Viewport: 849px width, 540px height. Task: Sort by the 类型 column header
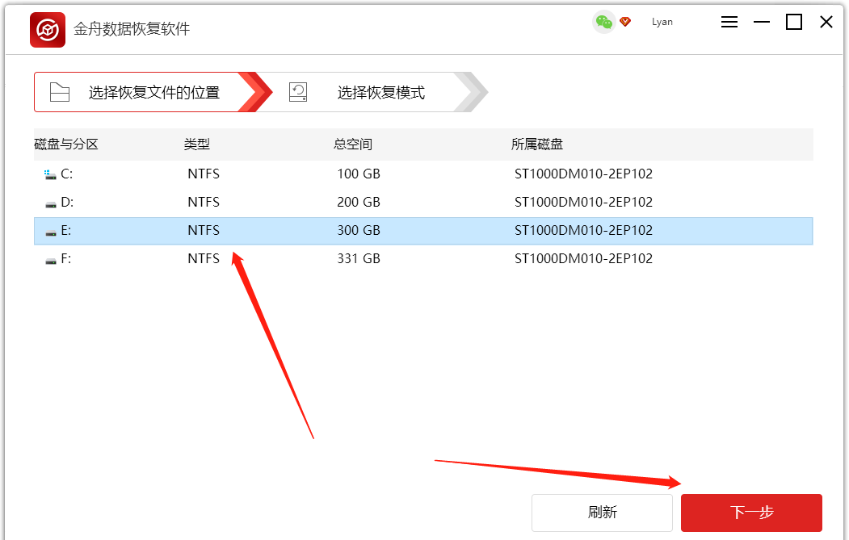click(x=196, y=144)
